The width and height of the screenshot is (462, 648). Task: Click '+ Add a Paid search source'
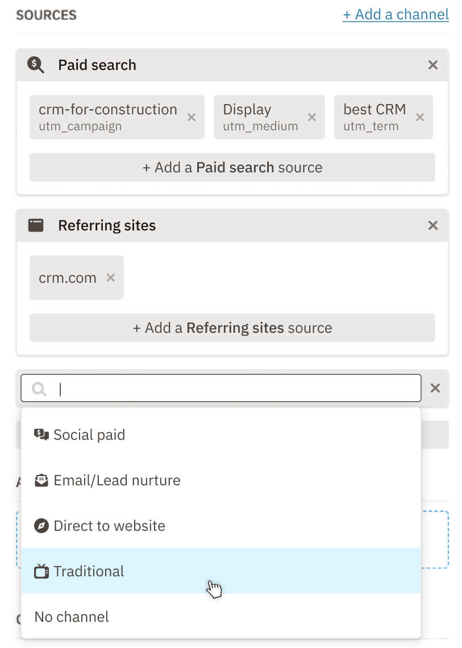pyautogui.click(x=231, y=167)
